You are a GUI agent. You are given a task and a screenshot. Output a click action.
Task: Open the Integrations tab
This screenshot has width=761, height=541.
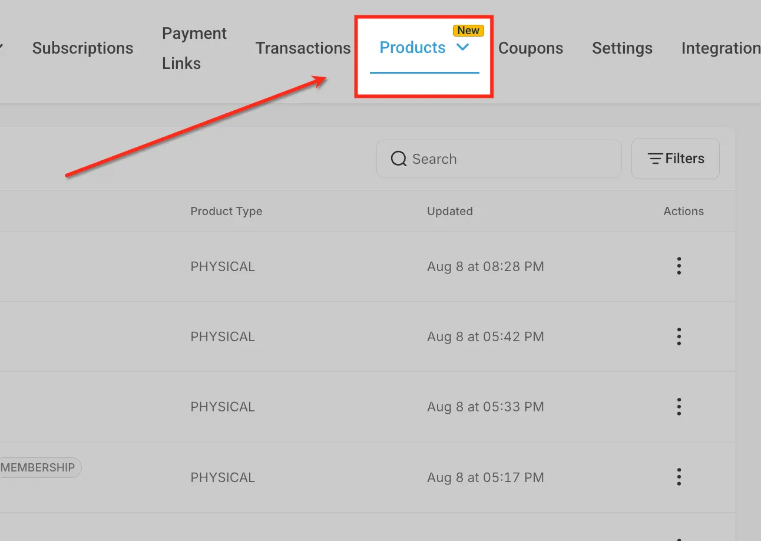[x=721, y=48]
